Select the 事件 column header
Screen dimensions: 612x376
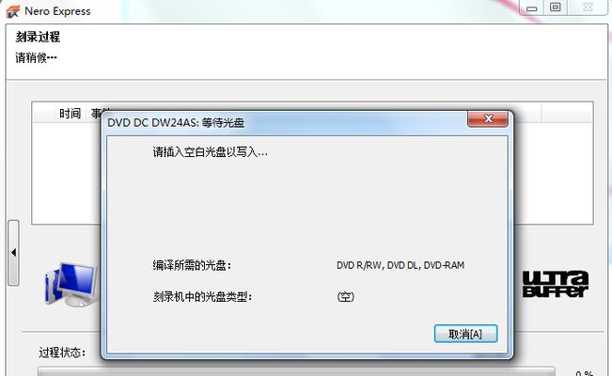(x=96, y=114)
